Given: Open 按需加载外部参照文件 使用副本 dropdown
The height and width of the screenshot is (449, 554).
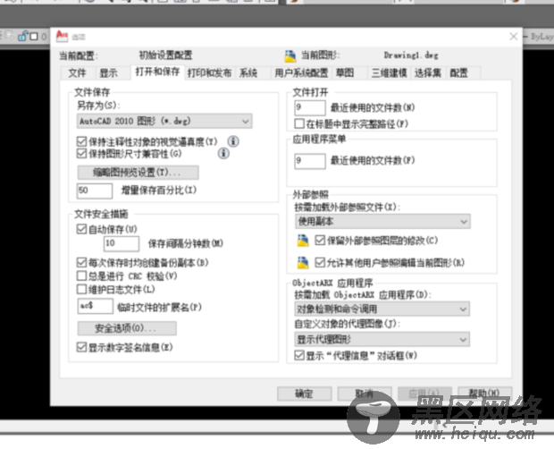Looking at the screenshot, I should coord(382,222).
